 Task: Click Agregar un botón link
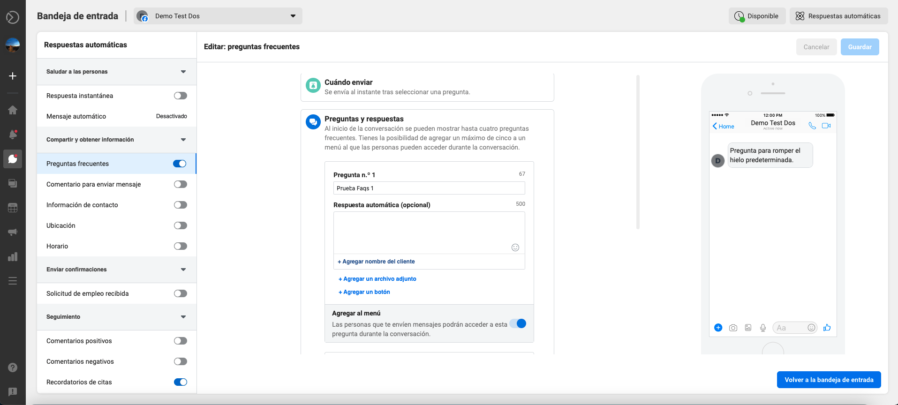click(364, 292)
